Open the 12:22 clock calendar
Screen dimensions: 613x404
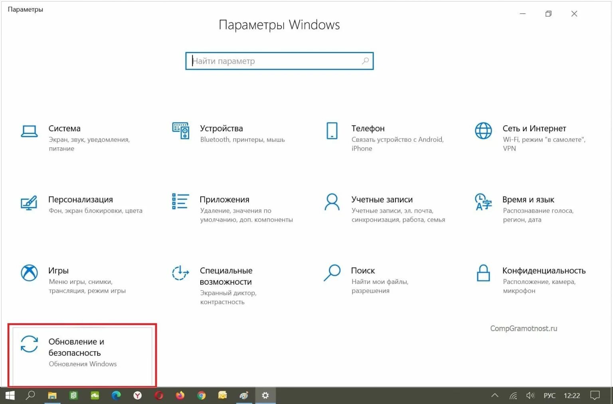[571, 396]
